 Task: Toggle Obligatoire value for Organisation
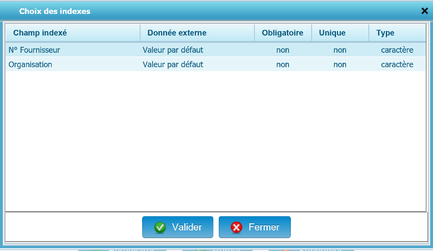[283, 64]
